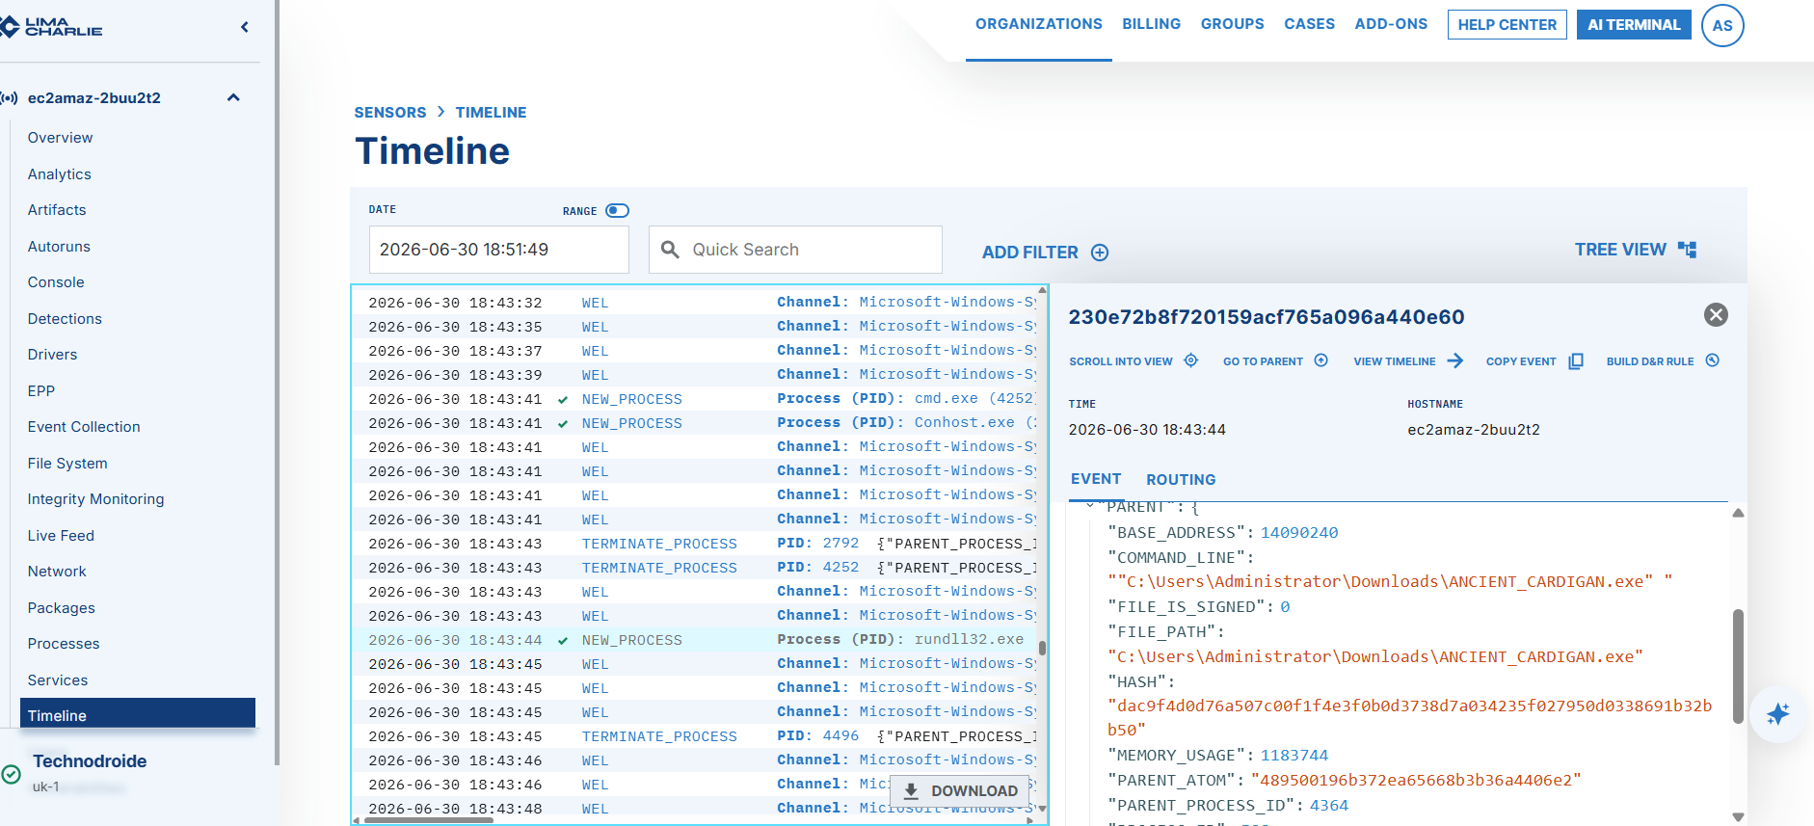1814x826 pixels.
Task: Click ADD FILTER plus icon
Action: [x=1100, y=253]
